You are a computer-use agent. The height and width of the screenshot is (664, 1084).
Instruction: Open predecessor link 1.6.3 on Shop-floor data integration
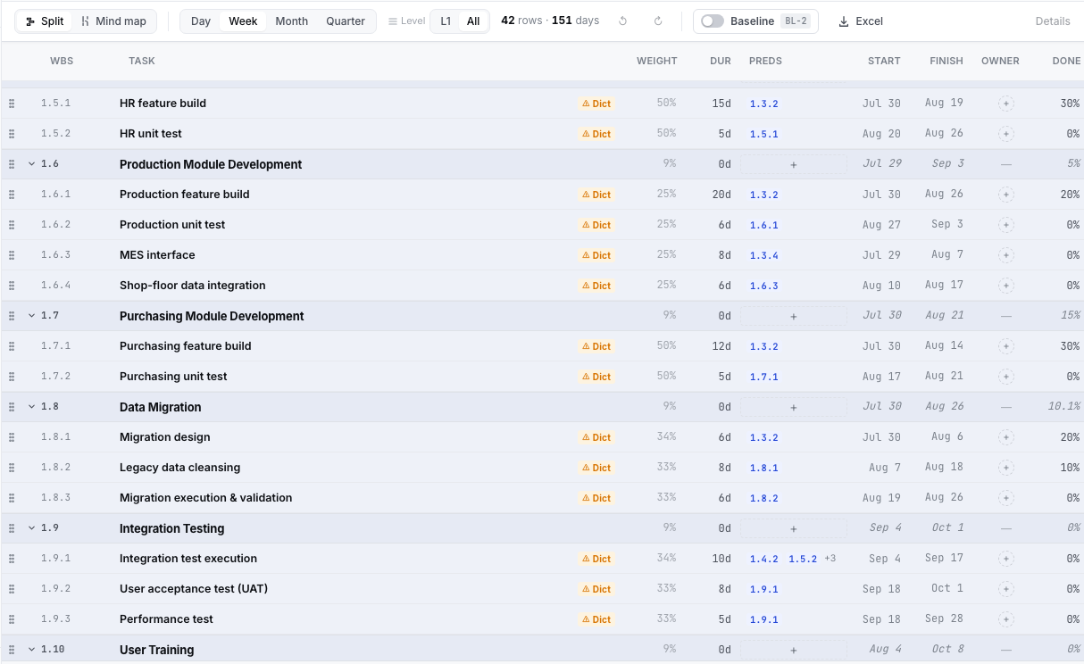click(x=764, y=286)
